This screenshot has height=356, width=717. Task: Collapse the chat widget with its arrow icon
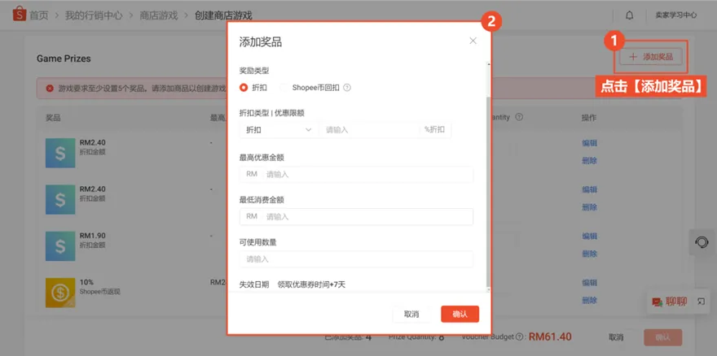pyautogui.click(x=701, y=302)
